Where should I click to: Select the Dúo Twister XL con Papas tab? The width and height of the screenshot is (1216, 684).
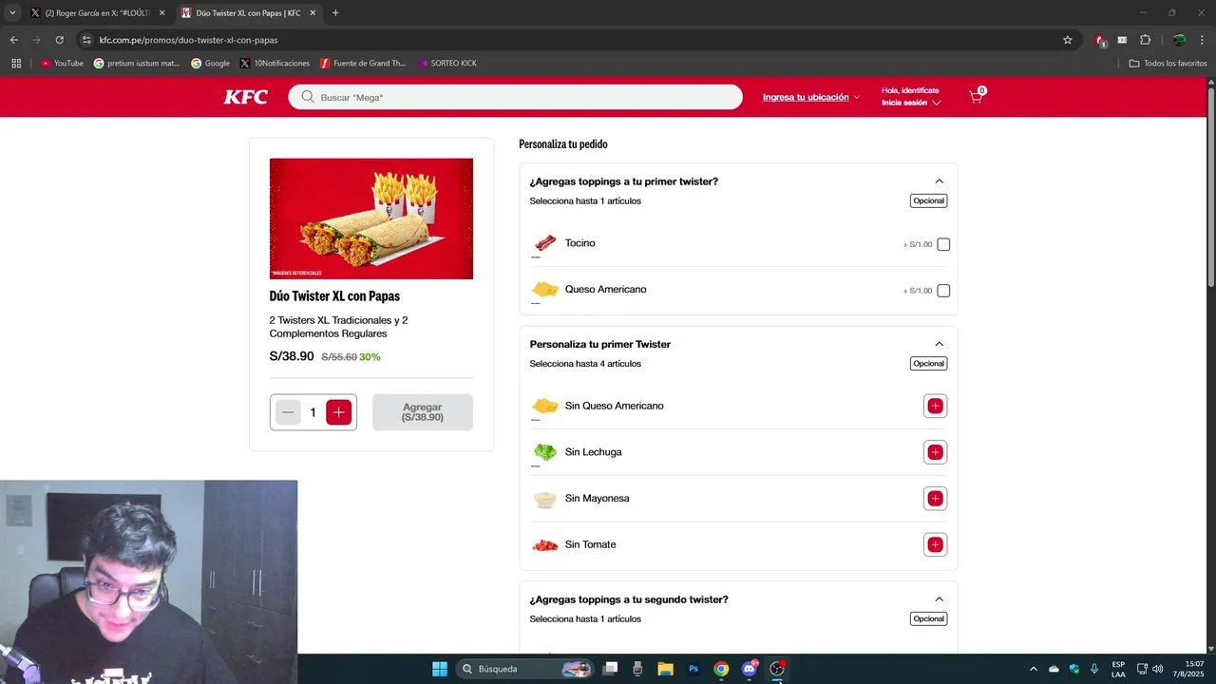click(x=247, y=13)
